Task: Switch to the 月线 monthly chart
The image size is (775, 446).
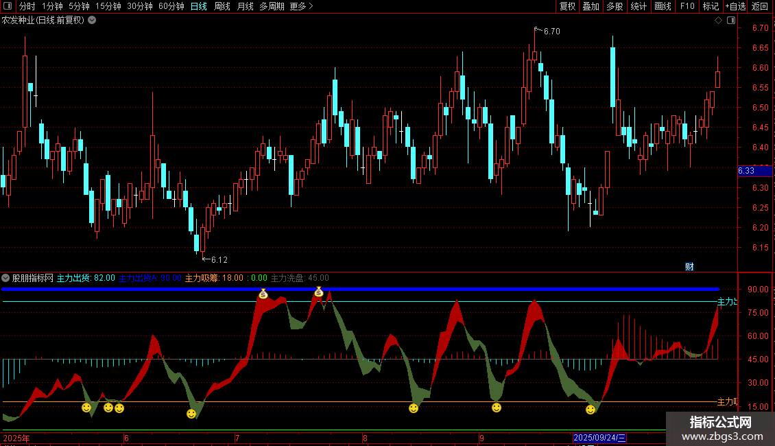Action: [245, 6]
